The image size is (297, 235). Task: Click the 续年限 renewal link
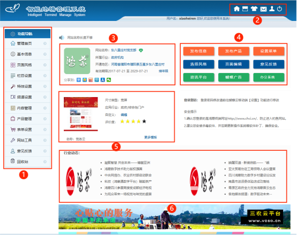point(164,71)
